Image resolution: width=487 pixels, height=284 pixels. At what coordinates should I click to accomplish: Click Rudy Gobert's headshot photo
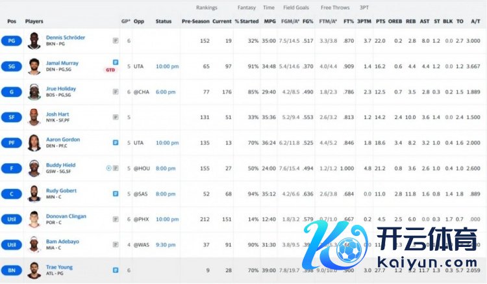[34, 194]
